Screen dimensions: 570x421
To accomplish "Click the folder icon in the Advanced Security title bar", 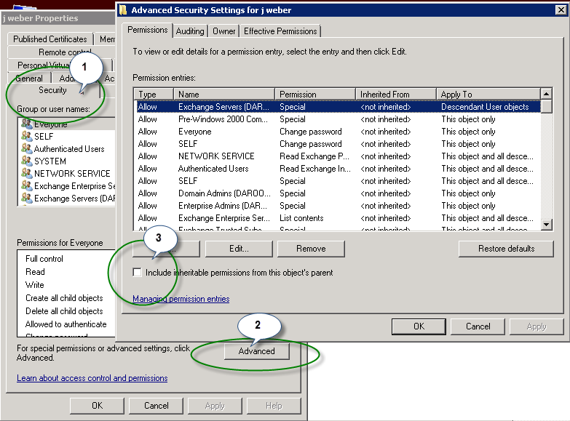I will point(123,9).
